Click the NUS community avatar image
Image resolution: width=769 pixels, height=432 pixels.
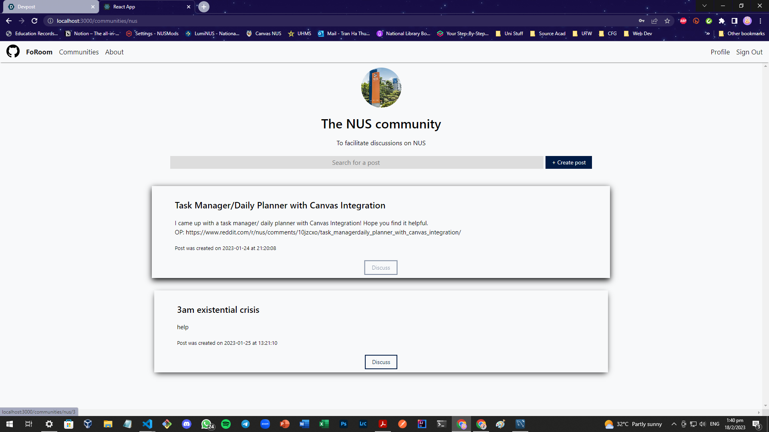click(x=381, y=88)
